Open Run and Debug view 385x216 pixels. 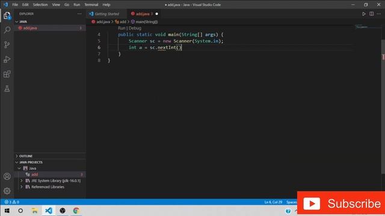click(x=7, y=59)
